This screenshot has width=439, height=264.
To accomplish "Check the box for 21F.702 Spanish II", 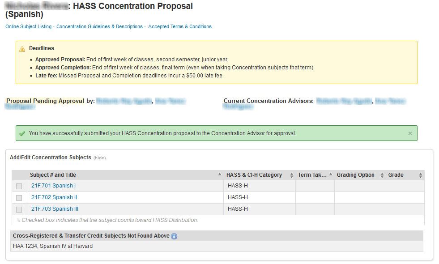I will pyautogui.click(x=19, y=198).
